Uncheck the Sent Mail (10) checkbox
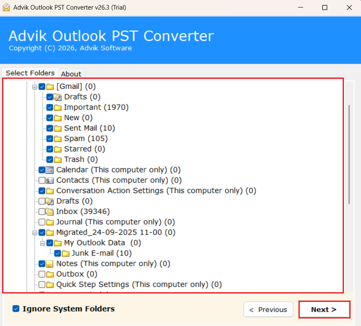This screenshot has height=326, width=361. point(50,128)
